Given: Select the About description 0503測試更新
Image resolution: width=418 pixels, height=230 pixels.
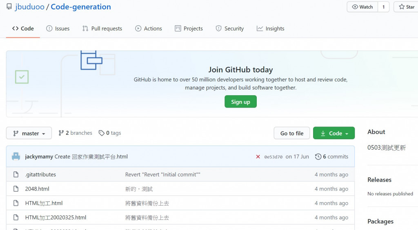Looking at the screenshot, I should click(387, 148).
